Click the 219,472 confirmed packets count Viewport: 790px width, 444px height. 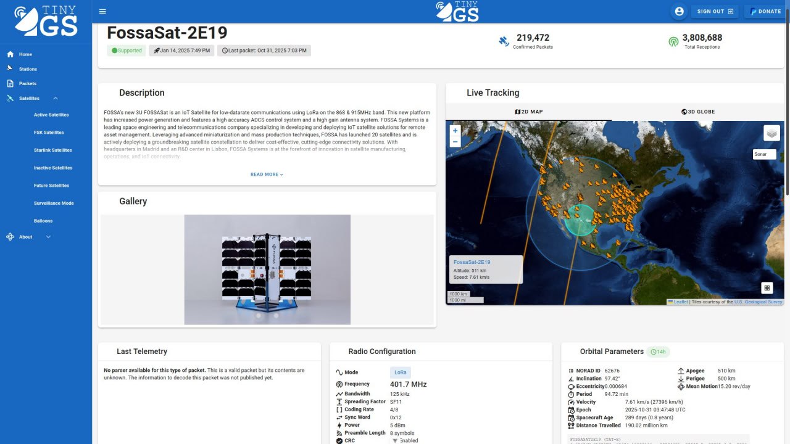pos(533,38)
